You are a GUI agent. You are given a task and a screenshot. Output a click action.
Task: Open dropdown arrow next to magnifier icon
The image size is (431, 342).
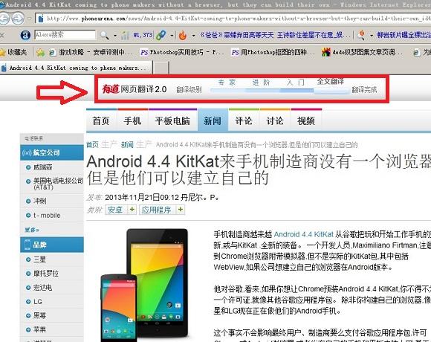(x=115, y=36)
